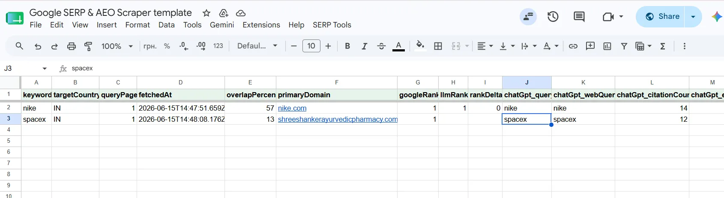This screenshot has width=724, height=198.
Task: Open the search menus magnifier
Action: pos(19,46)
